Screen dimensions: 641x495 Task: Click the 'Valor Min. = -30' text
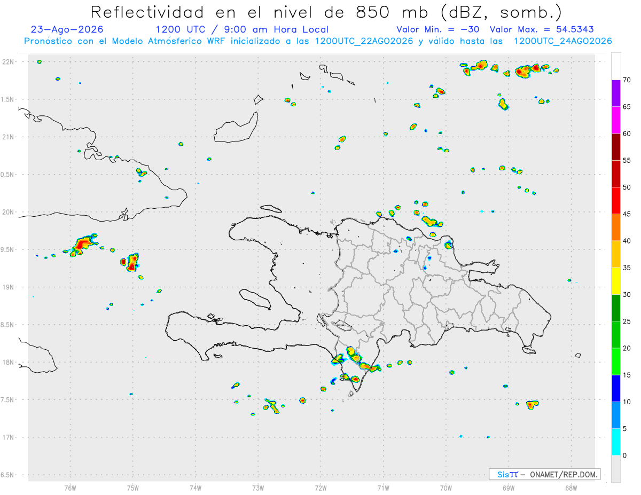tap(439, 29)
